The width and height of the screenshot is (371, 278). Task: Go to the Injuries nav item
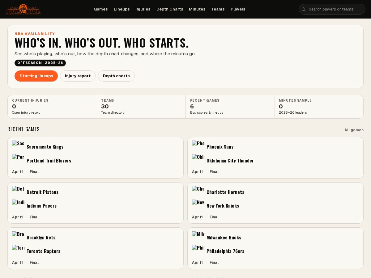[143, 9]
